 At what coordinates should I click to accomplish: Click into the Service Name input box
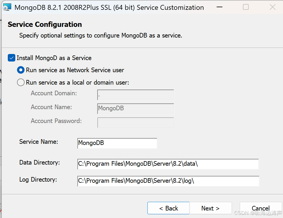117,143
